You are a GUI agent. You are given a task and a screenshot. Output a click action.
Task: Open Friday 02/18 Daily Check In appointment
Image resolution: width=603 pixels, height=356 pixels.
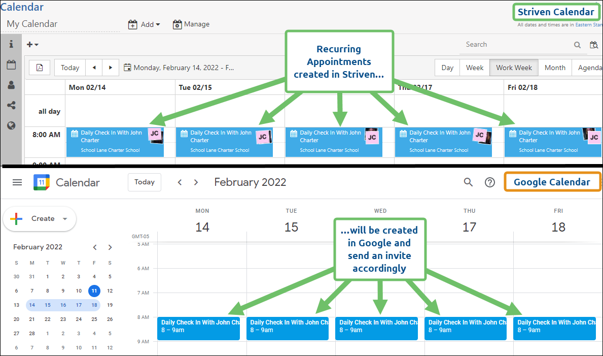(x=553, y=142)
